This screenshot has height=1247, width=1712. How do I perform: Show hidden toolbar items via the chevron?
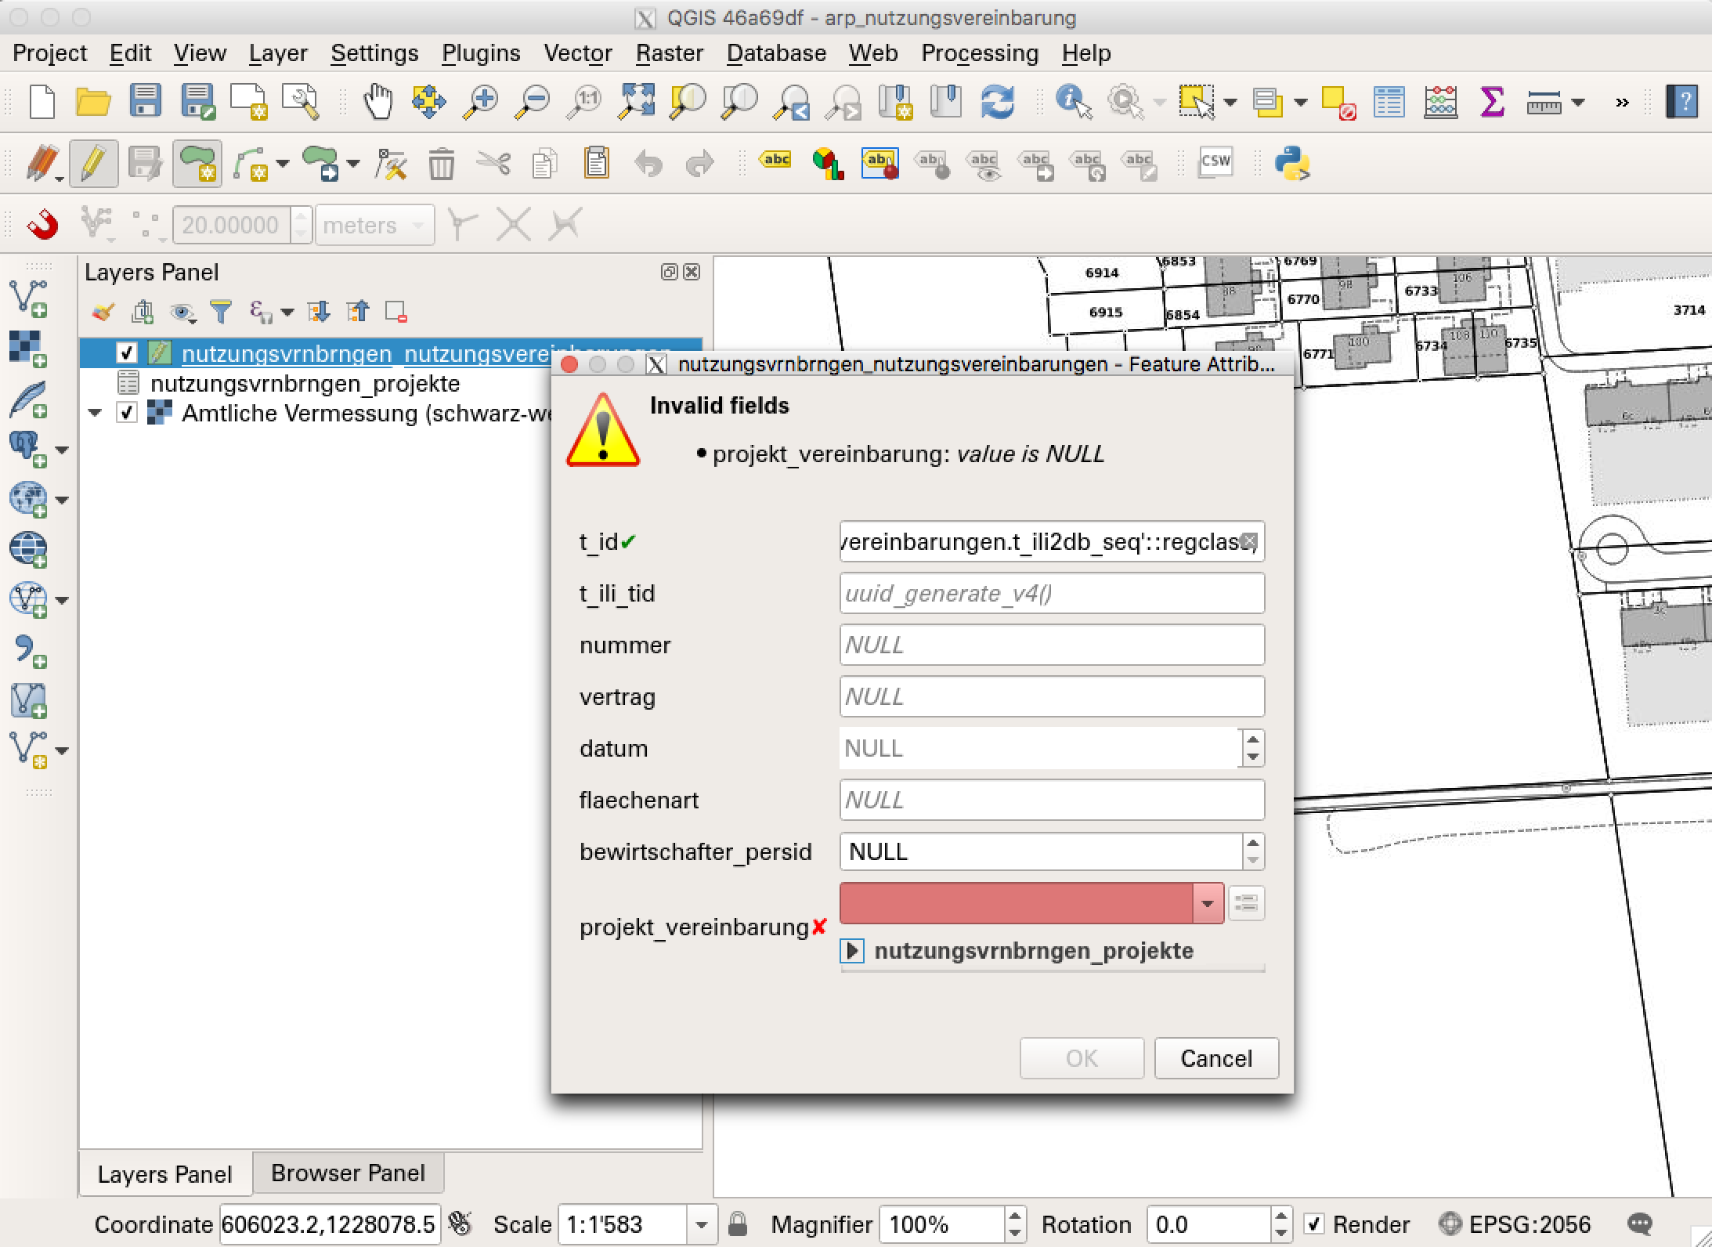pos(1622,103)
